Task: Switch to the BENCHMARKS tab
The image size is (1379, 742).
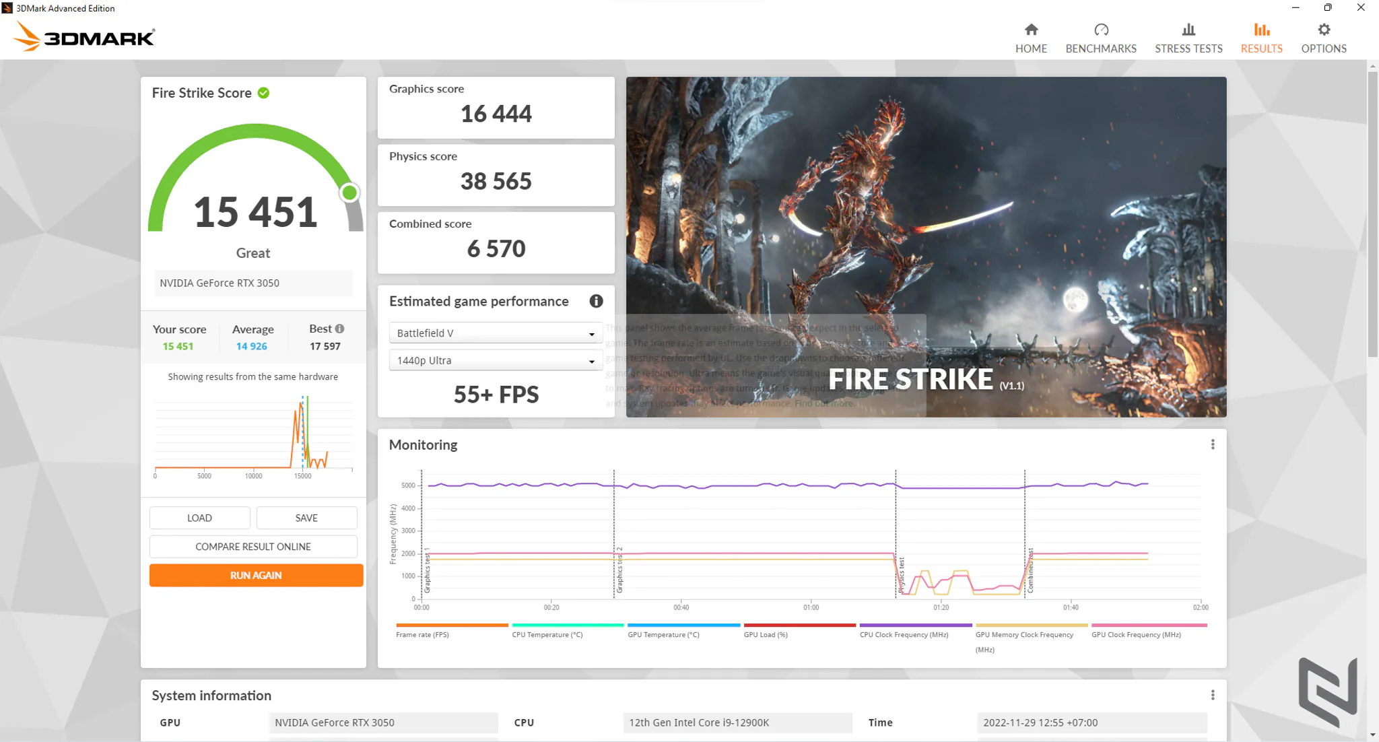Action: (x=1101, y=48)
